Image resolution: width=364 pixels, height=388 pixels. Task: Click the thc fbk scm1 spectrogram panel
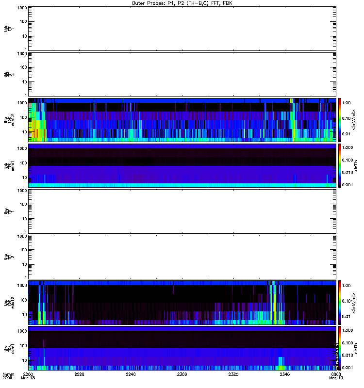pyautogui.click(x=182, y=348)
